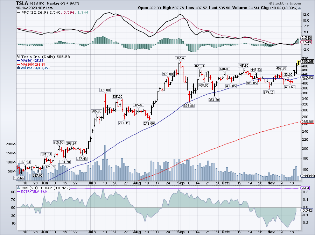Click the 419.05 price label
The image size is (315, 235).
click(252, 83)
